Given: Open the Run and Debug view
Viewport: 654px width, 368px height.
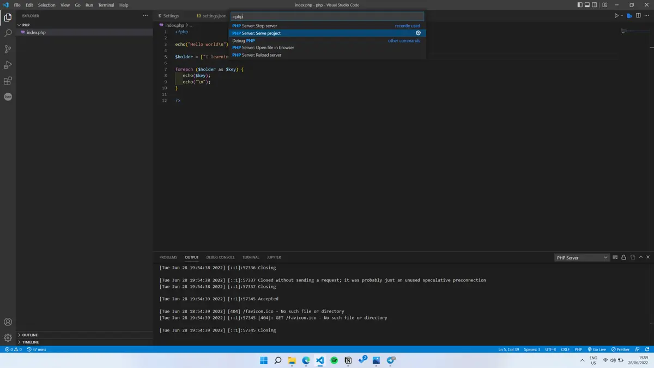Looking at the screenshot, I should (8, 65).
